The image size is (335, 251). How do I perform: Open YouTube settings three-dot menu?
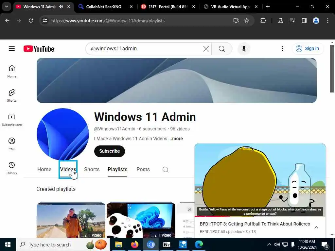(x=282, y=49)
